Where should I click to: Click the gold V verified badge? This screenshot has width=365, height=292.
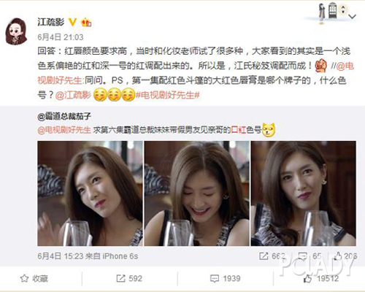coord(72,23)
